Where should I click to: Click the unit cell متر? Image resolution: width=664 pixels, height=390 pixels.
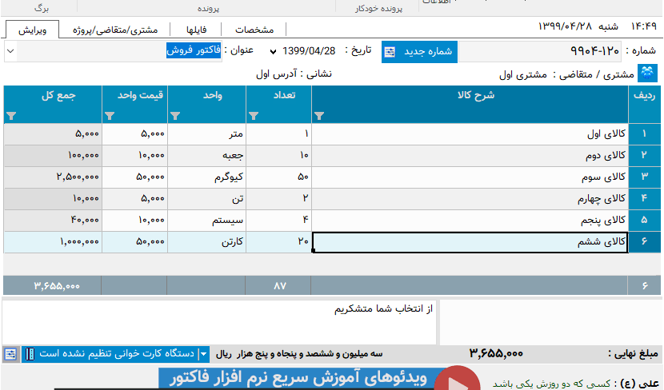coord(206,133)
